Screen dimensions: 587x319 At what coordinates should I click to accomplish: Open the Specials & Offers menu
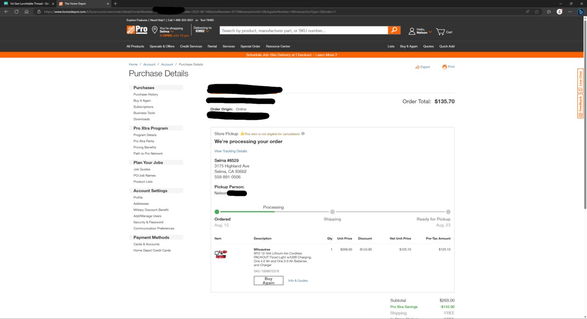(x=162, y=46)
